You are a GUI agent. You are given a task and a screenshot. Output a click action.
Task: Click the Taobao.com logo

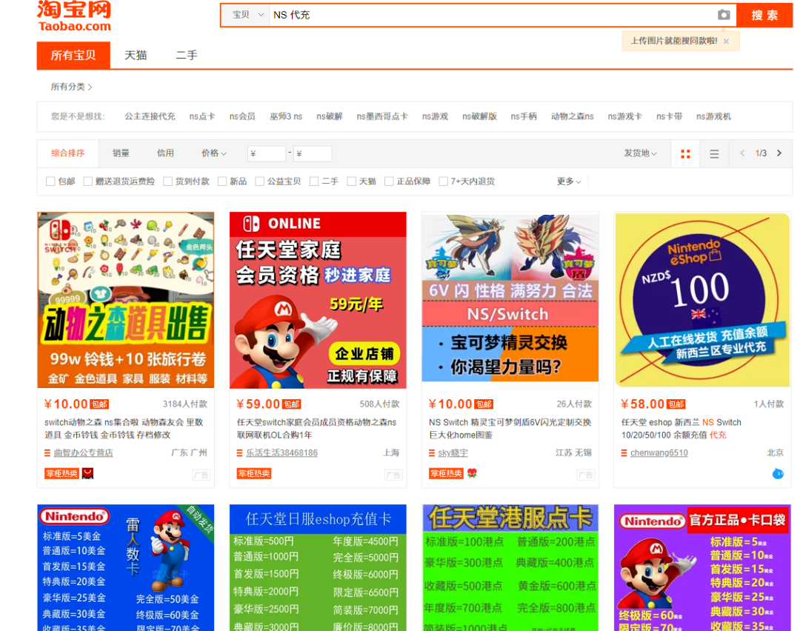[74, 16]
